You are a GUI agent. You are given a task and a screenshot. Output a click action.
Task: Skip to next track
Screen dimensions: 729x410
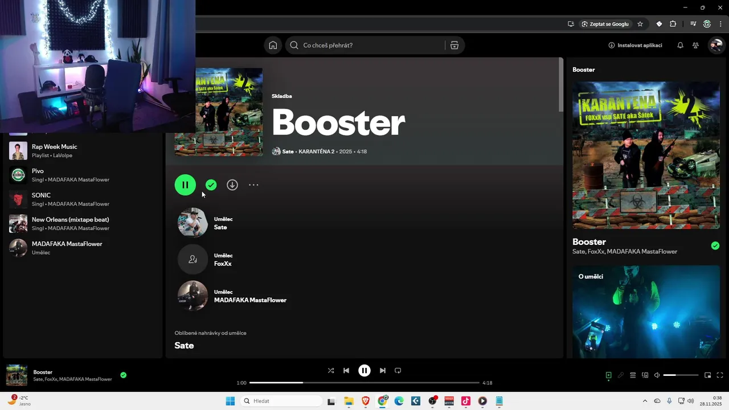click(383, 370)
